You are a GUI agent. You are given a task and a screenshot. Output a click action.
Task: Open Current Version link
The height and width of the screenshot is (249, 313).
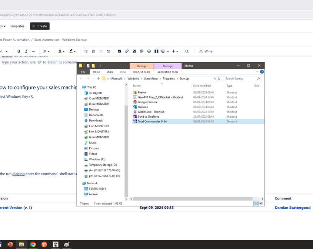tap(11, 208)
